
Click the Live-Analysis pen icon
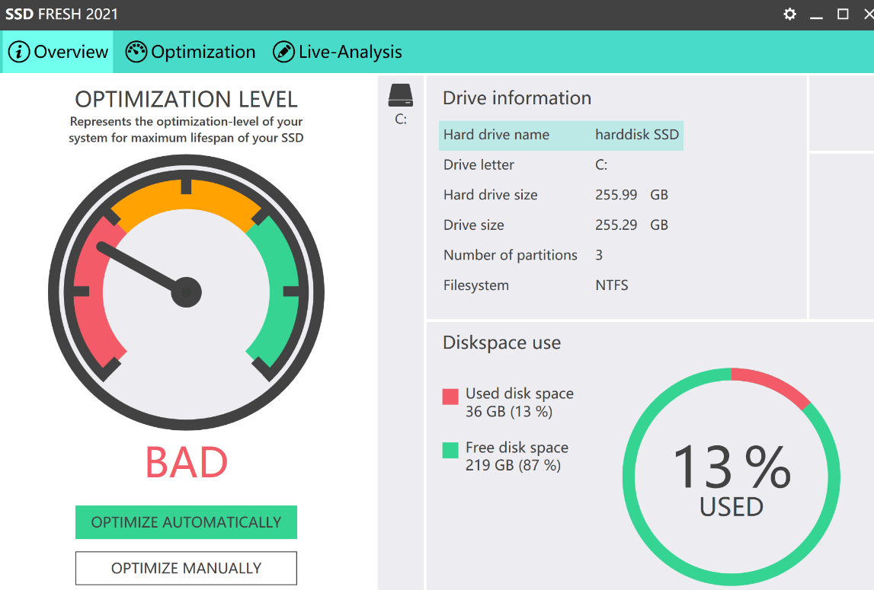click(283, 51)
